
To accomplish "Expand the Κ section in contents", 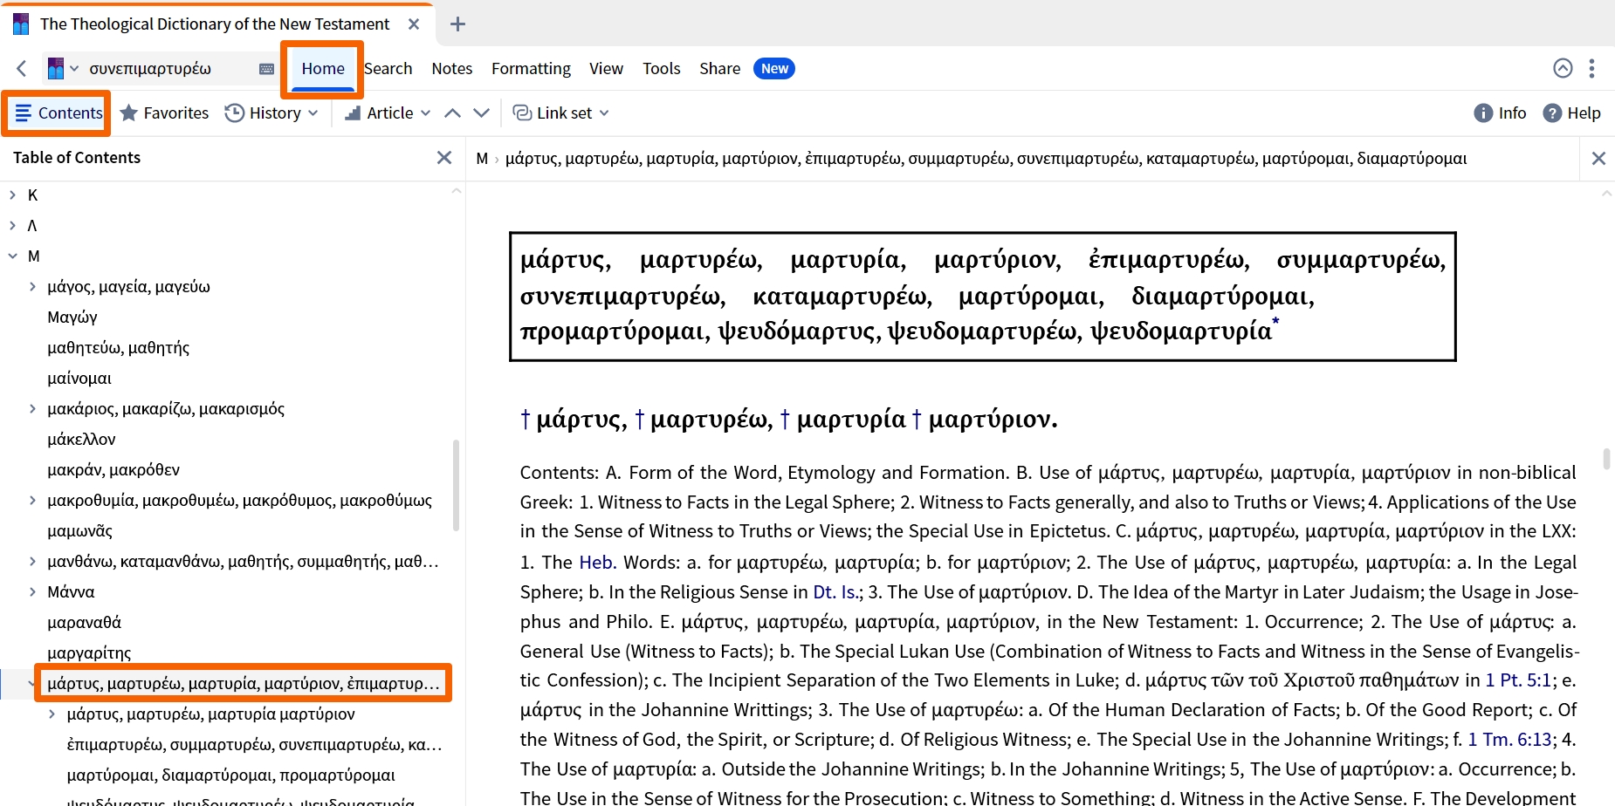I will click(12, 195).
